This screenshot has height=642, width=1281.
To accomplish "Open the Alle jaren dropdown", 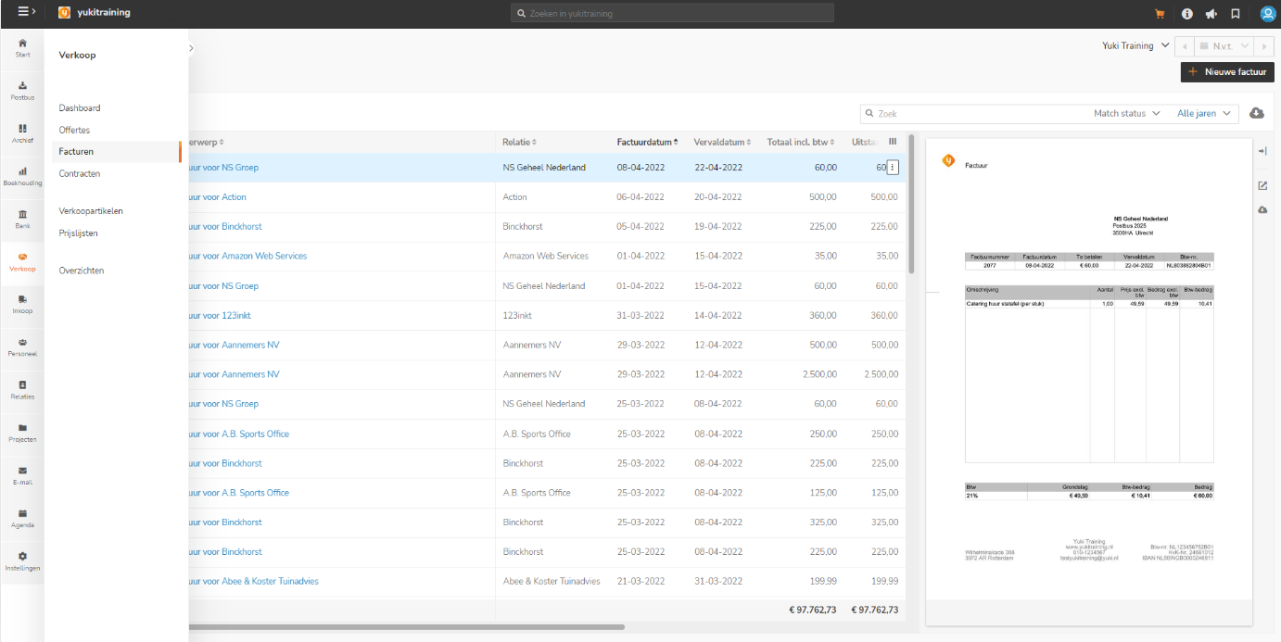I will [1205, 113].
